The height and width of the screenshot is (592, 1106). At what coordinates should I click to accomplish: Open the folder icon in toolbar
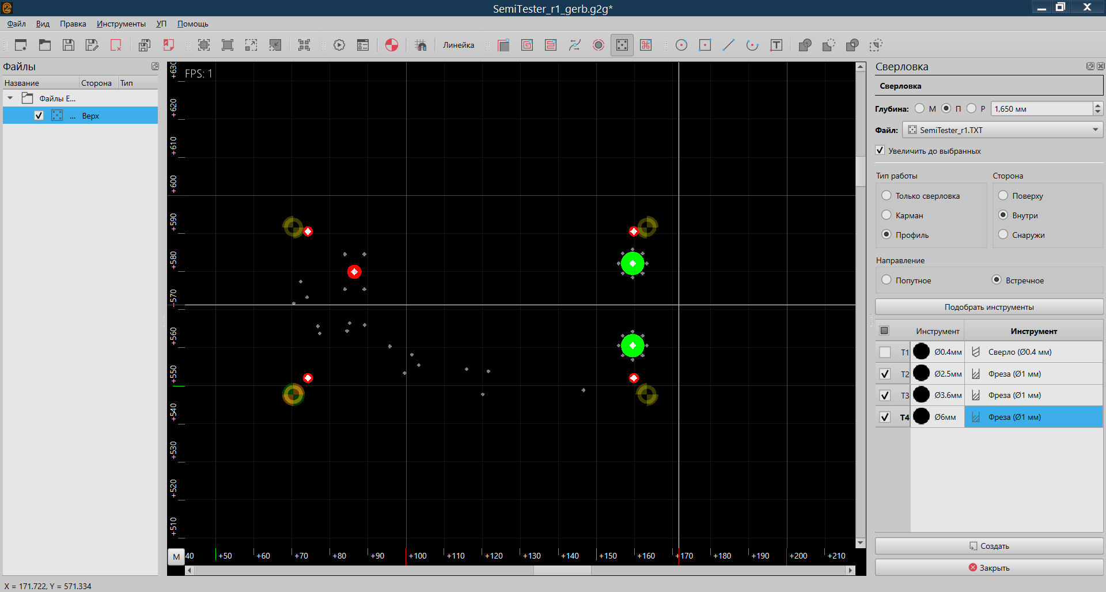[45, 45]
